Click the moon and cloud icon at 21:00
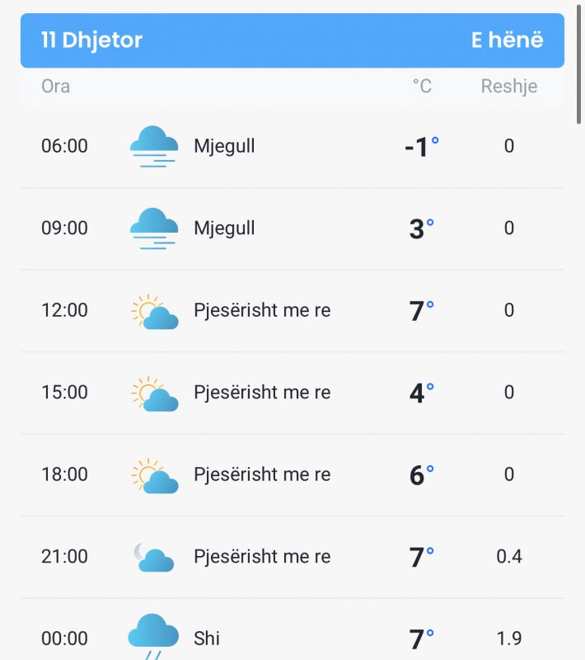 [153, 558]
